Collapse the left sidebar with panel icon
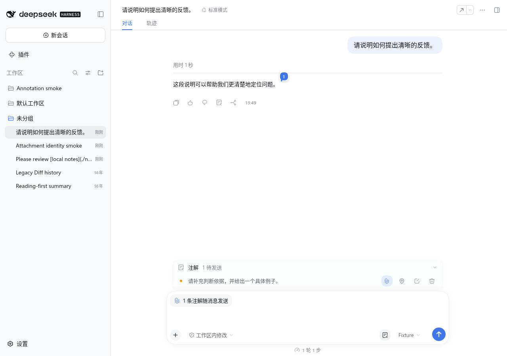The width and height of the screenshot is (507, 356). tap(101, 14)
